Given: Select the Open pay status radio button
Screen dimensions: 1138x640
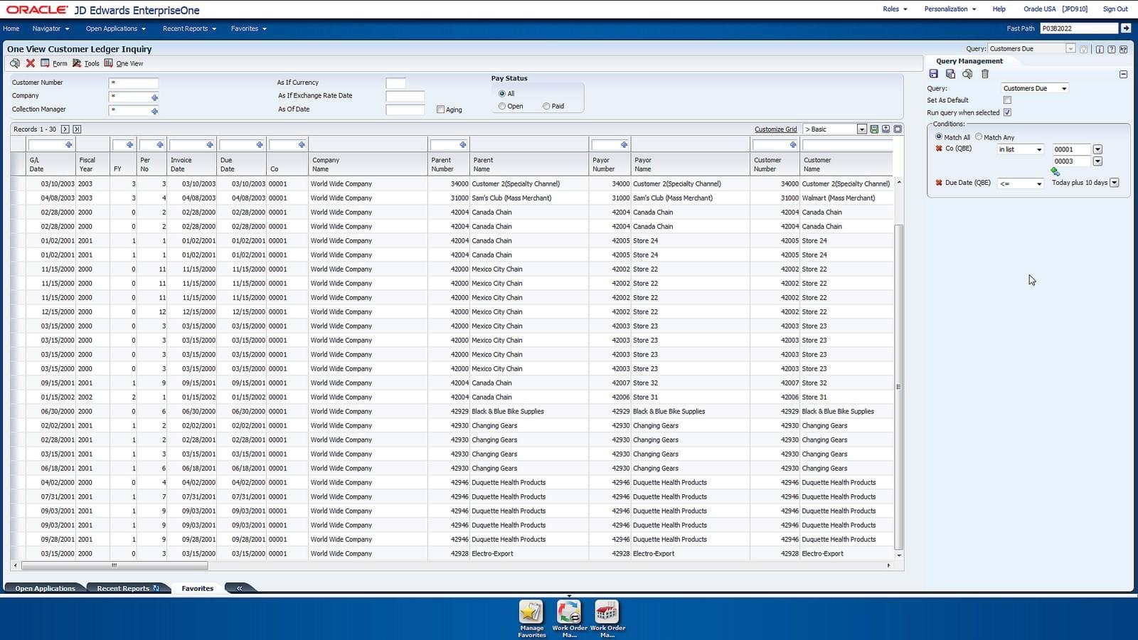Looking at the screenshot, I should (x=502, y=106).
